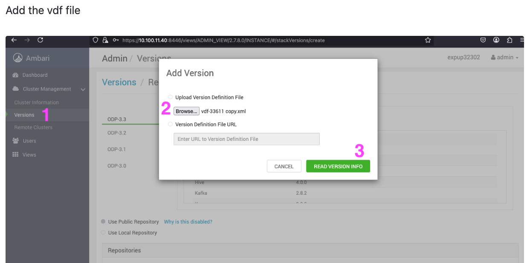Click the Browse... file button
The width and height of the screenshot is (527, 263).
point(186,111)
